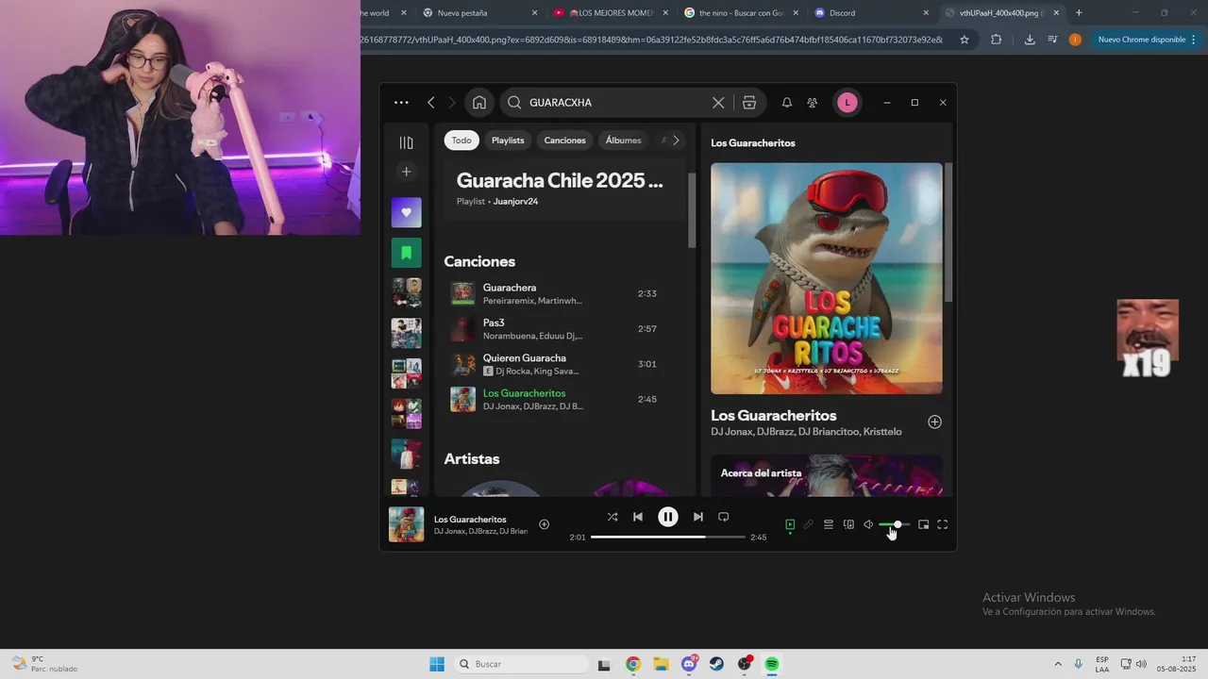This screenshot has height=679, width=1208.
Task: Switch to the Discord Chrome tab
Action: (870, 13)
